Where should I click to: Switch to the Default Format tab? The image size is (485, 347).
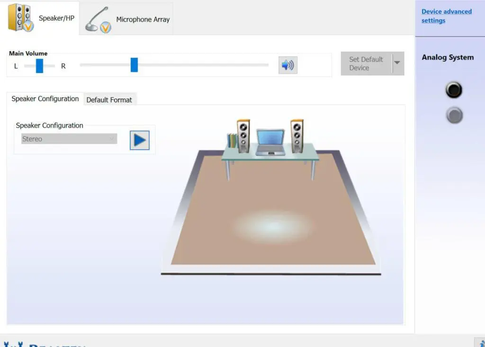(x=109, y=100)
